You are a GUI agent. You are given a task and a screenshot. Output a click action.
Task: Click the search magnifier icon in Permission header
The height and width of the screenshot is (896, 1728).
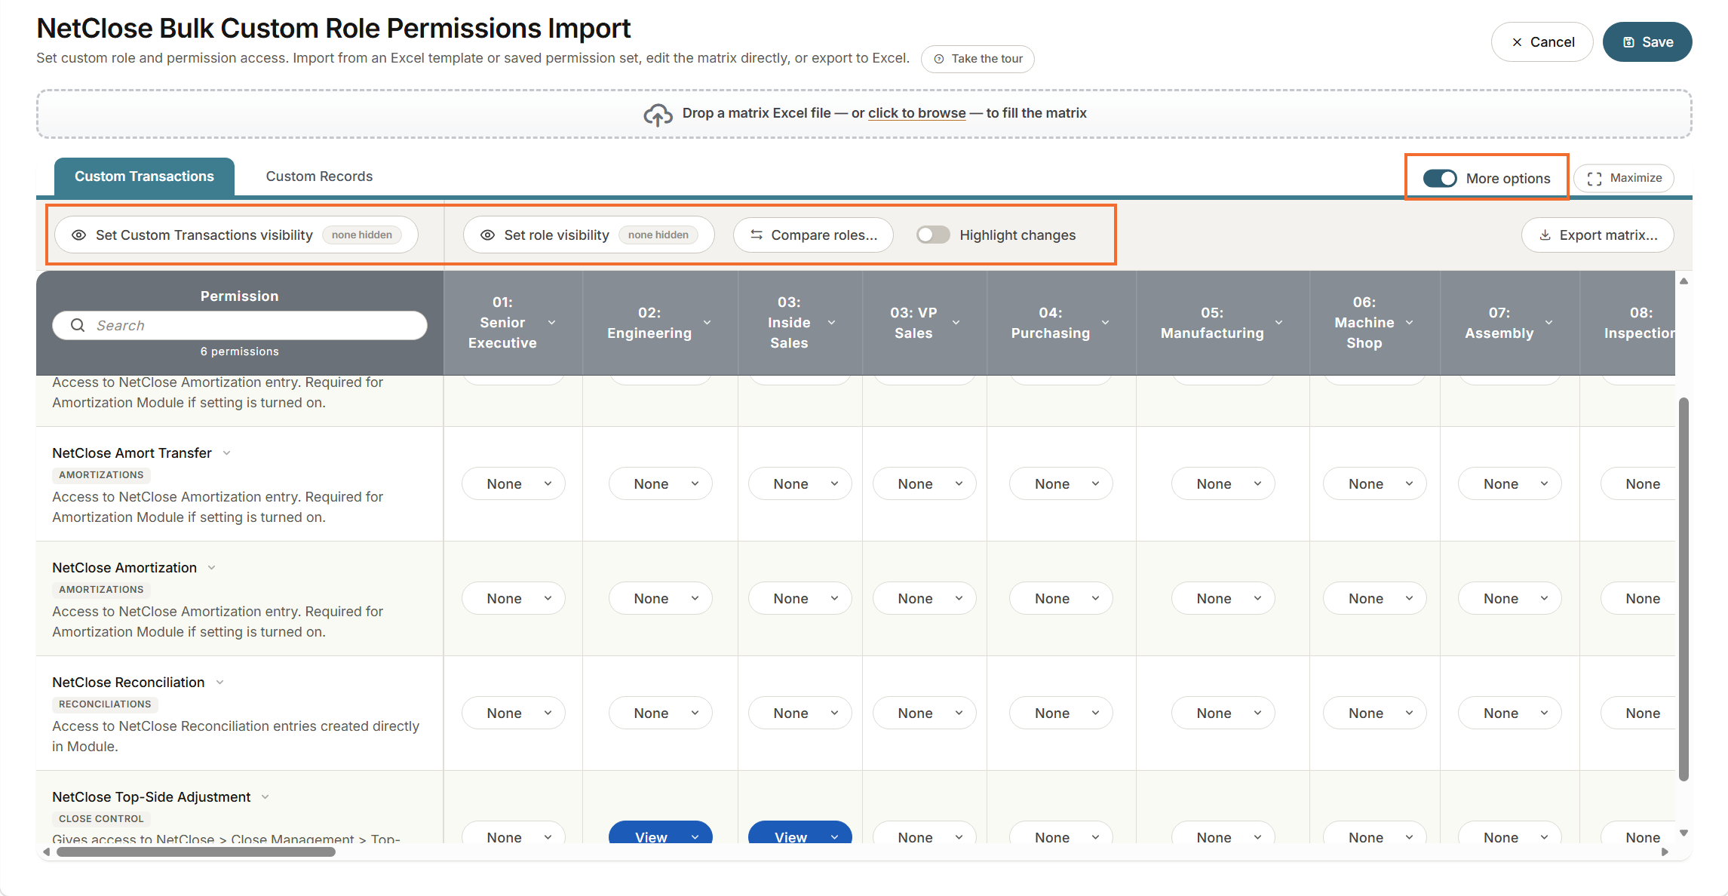tap(78, 325)
